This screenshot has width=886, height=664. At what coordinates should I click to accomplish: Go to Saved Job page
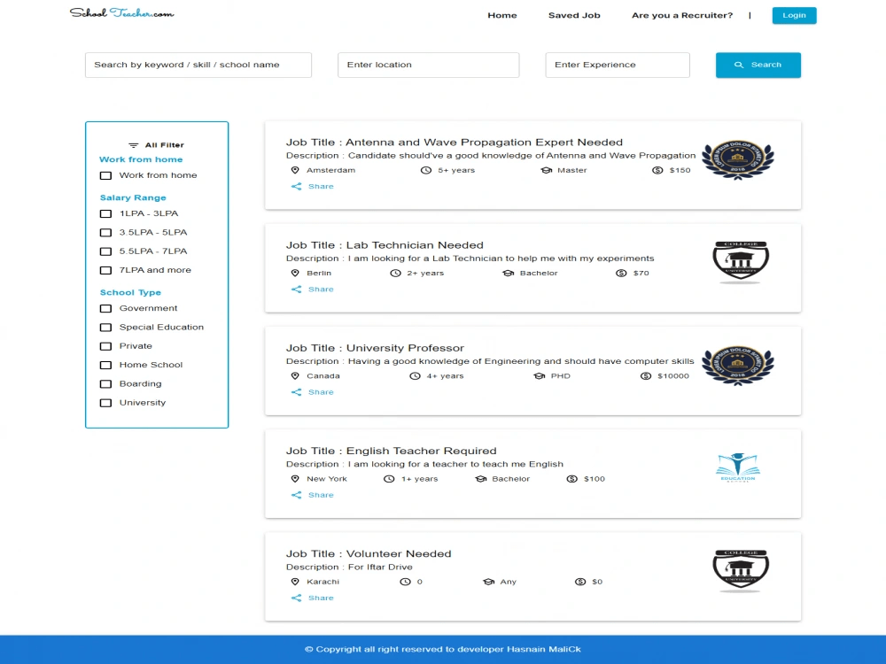point(574,15)
